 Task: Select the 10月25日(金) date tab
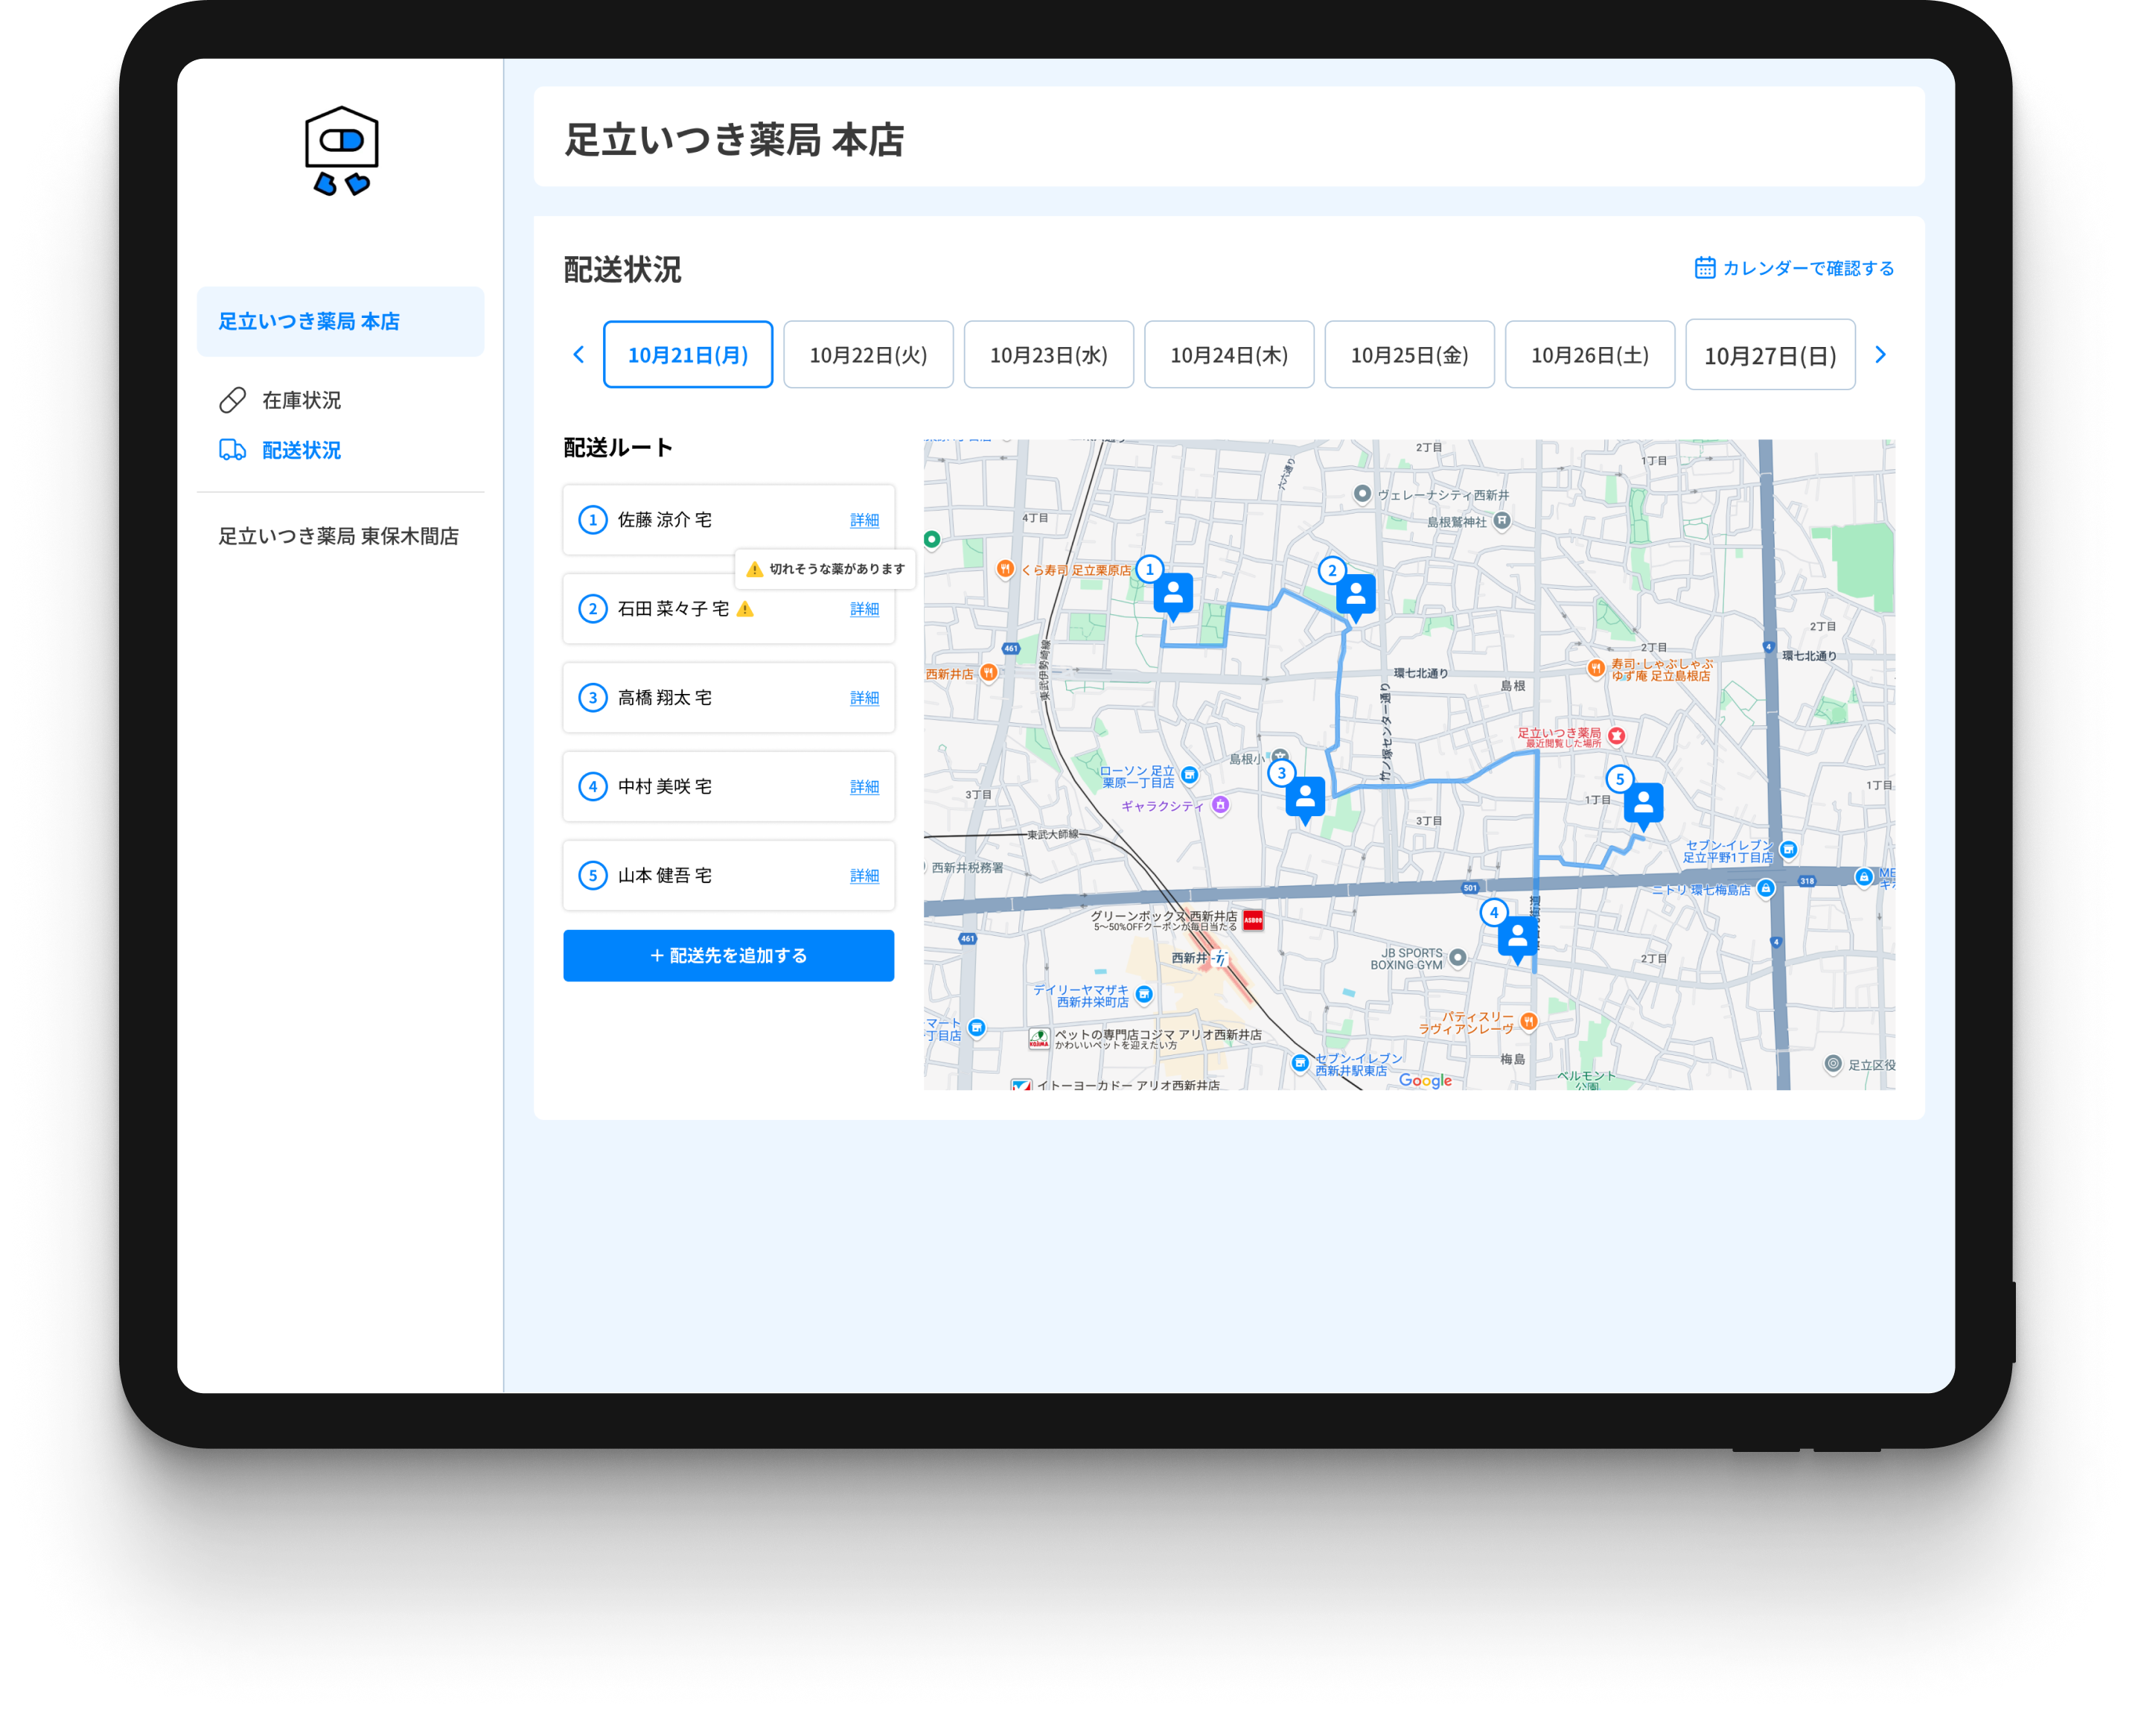click(x=1408, y=354)
